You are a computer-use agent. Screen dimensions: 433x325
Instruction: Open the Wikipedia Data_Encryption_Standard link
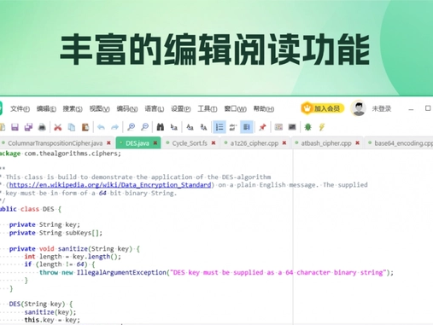[110, 185]
